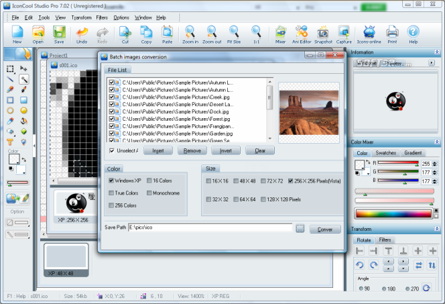445x304 pixels.
Task: Open the Mixer tool
Action: coord(280,34)
